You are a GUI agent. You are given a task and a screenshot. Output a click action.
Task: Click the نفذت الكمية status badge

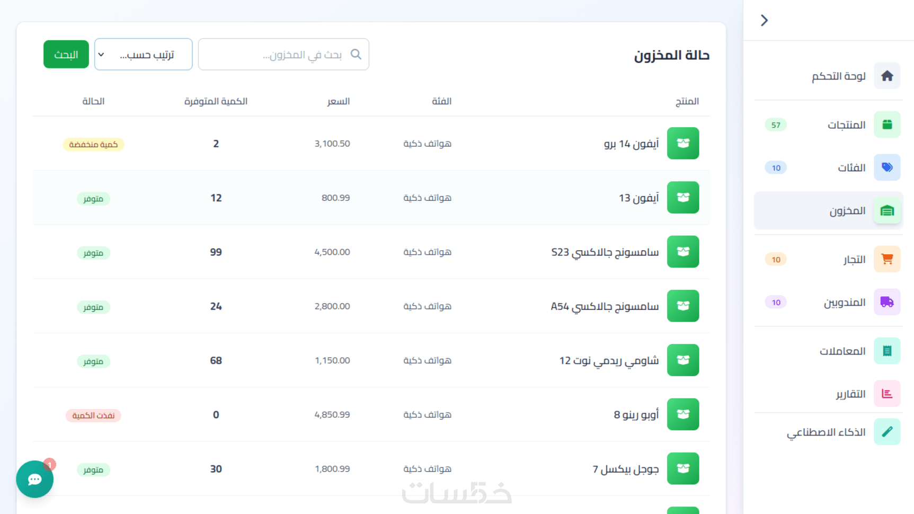point(93,415)
